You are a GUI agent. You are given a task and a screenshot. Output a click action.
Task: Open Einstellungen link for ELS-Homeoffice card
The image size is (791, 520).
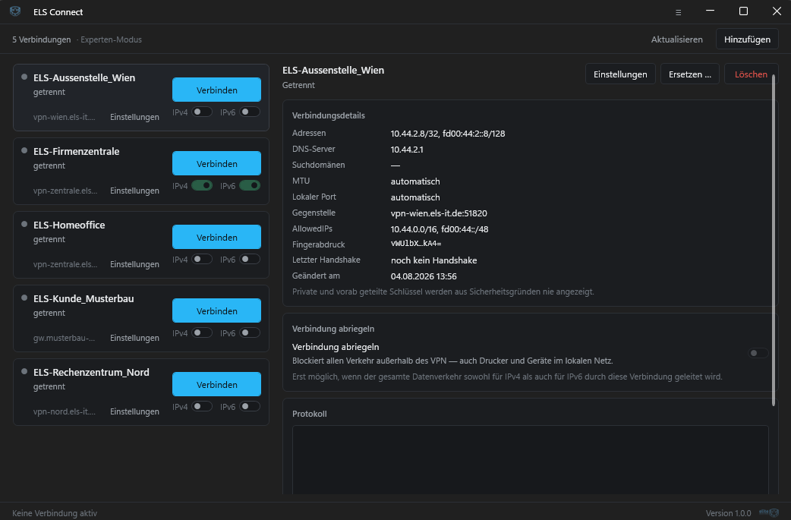click(134, 264)
